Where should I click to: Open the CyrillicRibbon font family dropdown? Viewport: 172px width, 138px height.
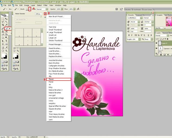141,18
